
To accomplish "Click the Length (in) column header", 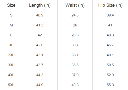I will 40,5.
